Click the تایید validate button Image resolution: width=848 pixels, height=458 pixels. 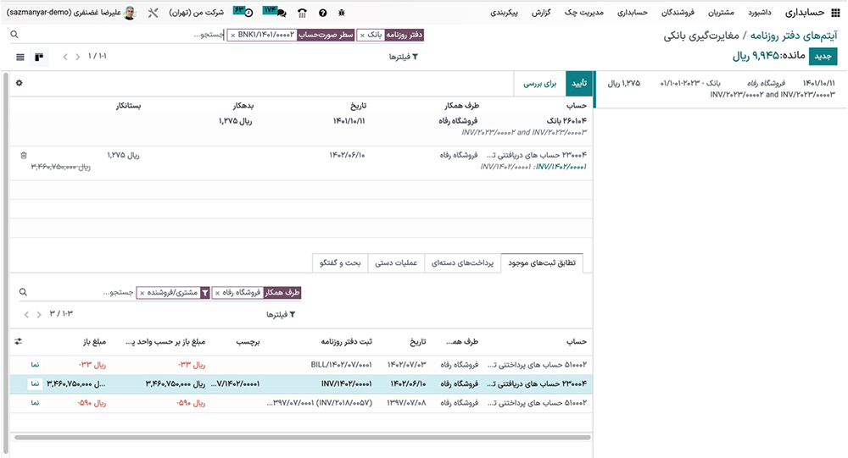coord(578,84)
